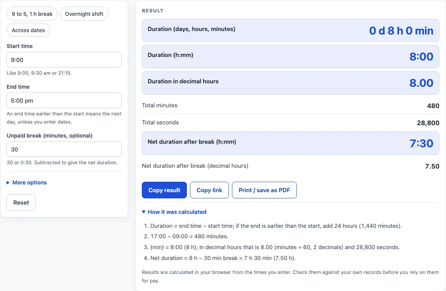Select the total minutes value 480
446x291 pixels.
(x=433, y=106)
